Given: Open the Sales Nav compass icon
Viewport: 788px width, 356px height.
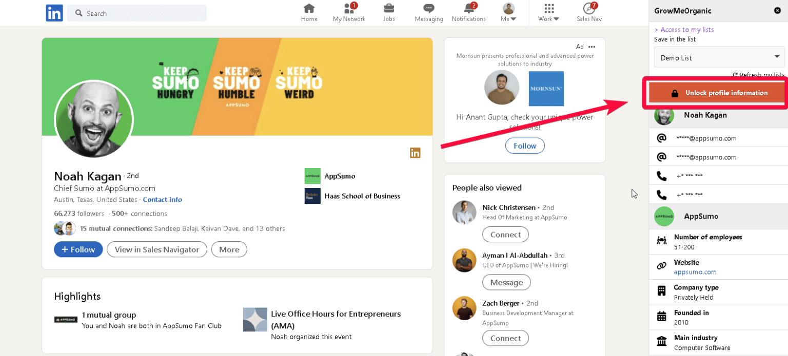Looking at the screenshot, I should (588, 9).
